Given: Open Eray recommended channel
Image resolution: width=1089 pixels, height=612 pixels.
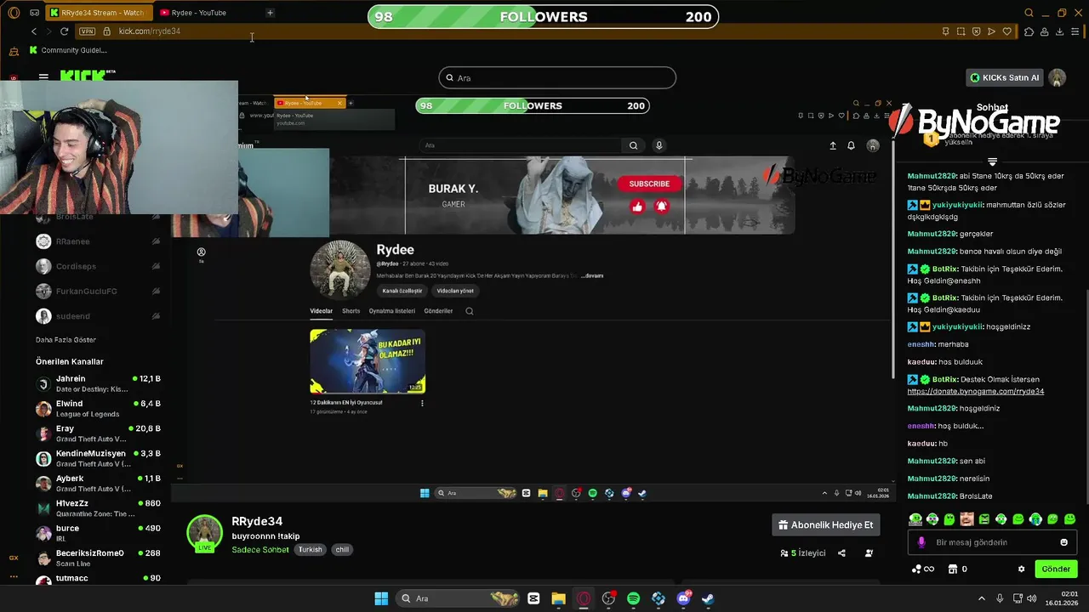Looking at the screenshot, I should (x=98, y=433).
